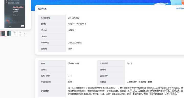The image size is (184, 98).
Task: Click the 内容摘要 row label
Action: coord(45,91)
